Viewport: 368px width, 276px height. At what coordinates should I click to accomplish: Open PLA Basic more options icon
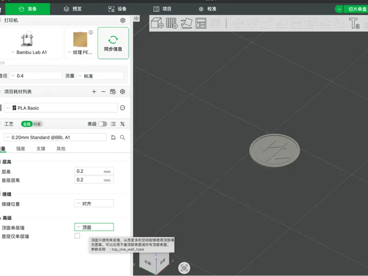(x=122, y=108)
